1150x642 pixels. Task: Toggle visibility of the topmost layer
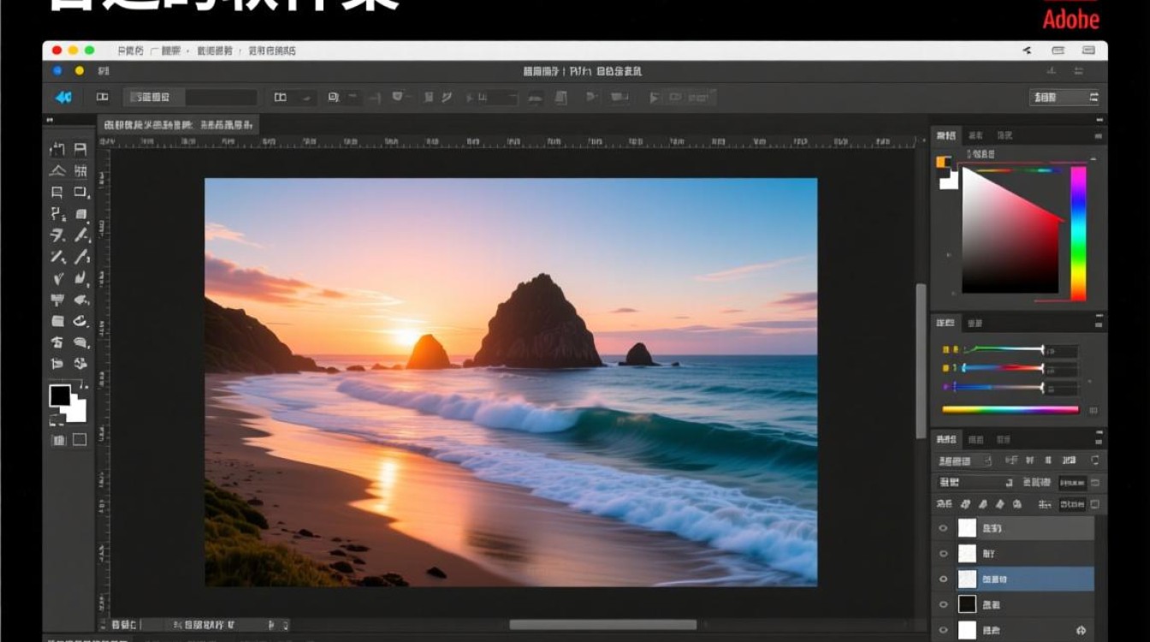(x=944, y=528)
